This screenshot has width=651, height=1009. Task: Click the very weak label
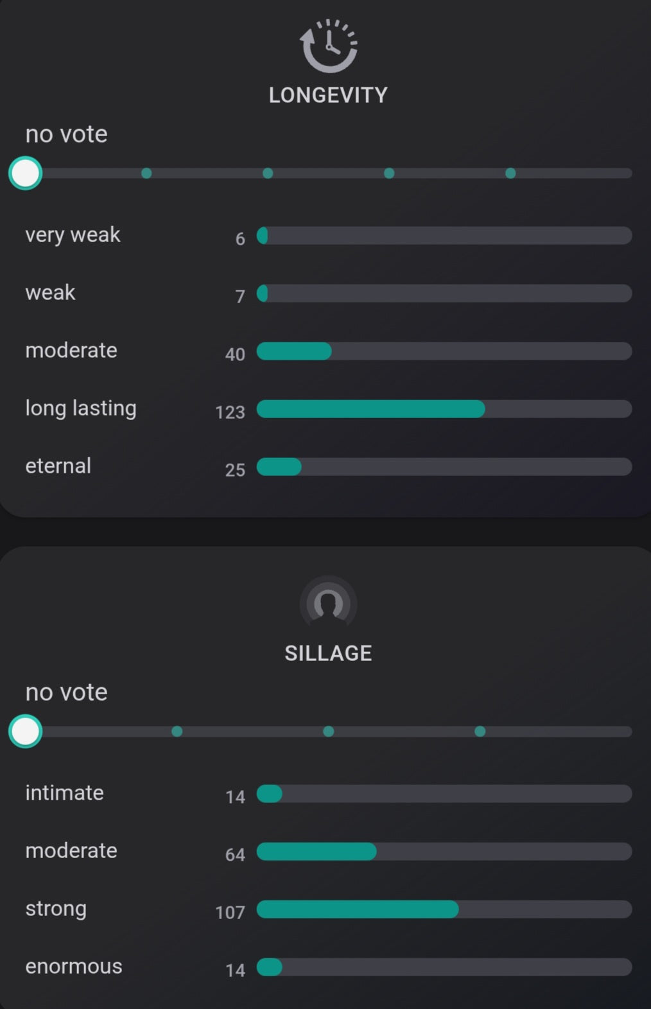[73, 235]
